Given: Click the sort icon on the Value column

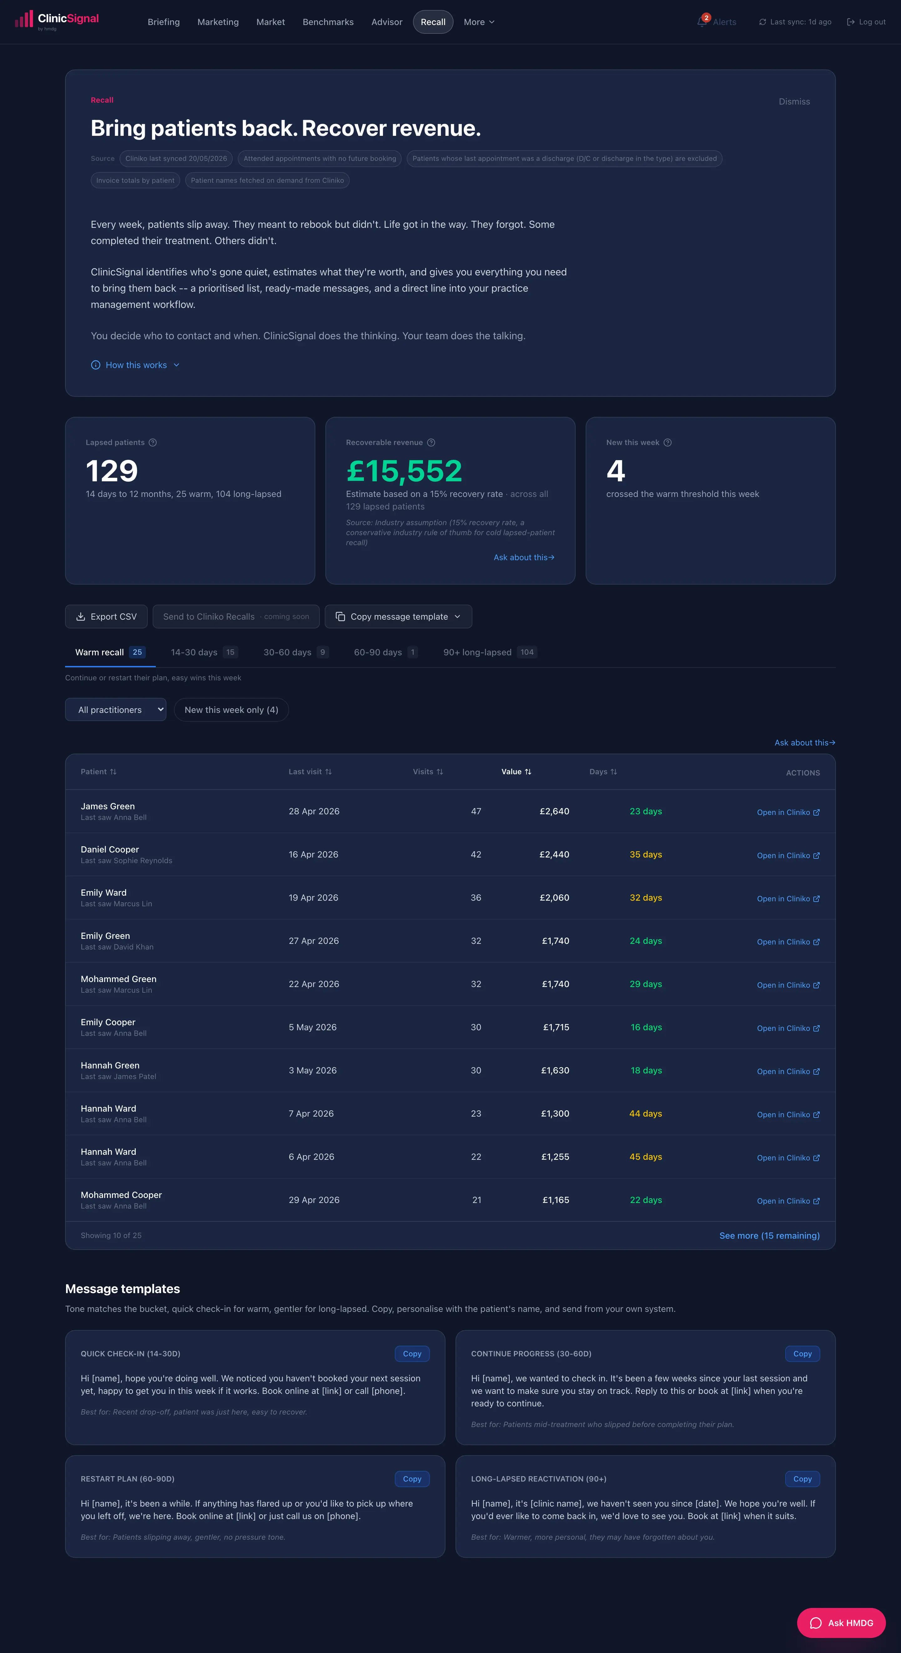Looking at the screenshot, I should 528,772.
